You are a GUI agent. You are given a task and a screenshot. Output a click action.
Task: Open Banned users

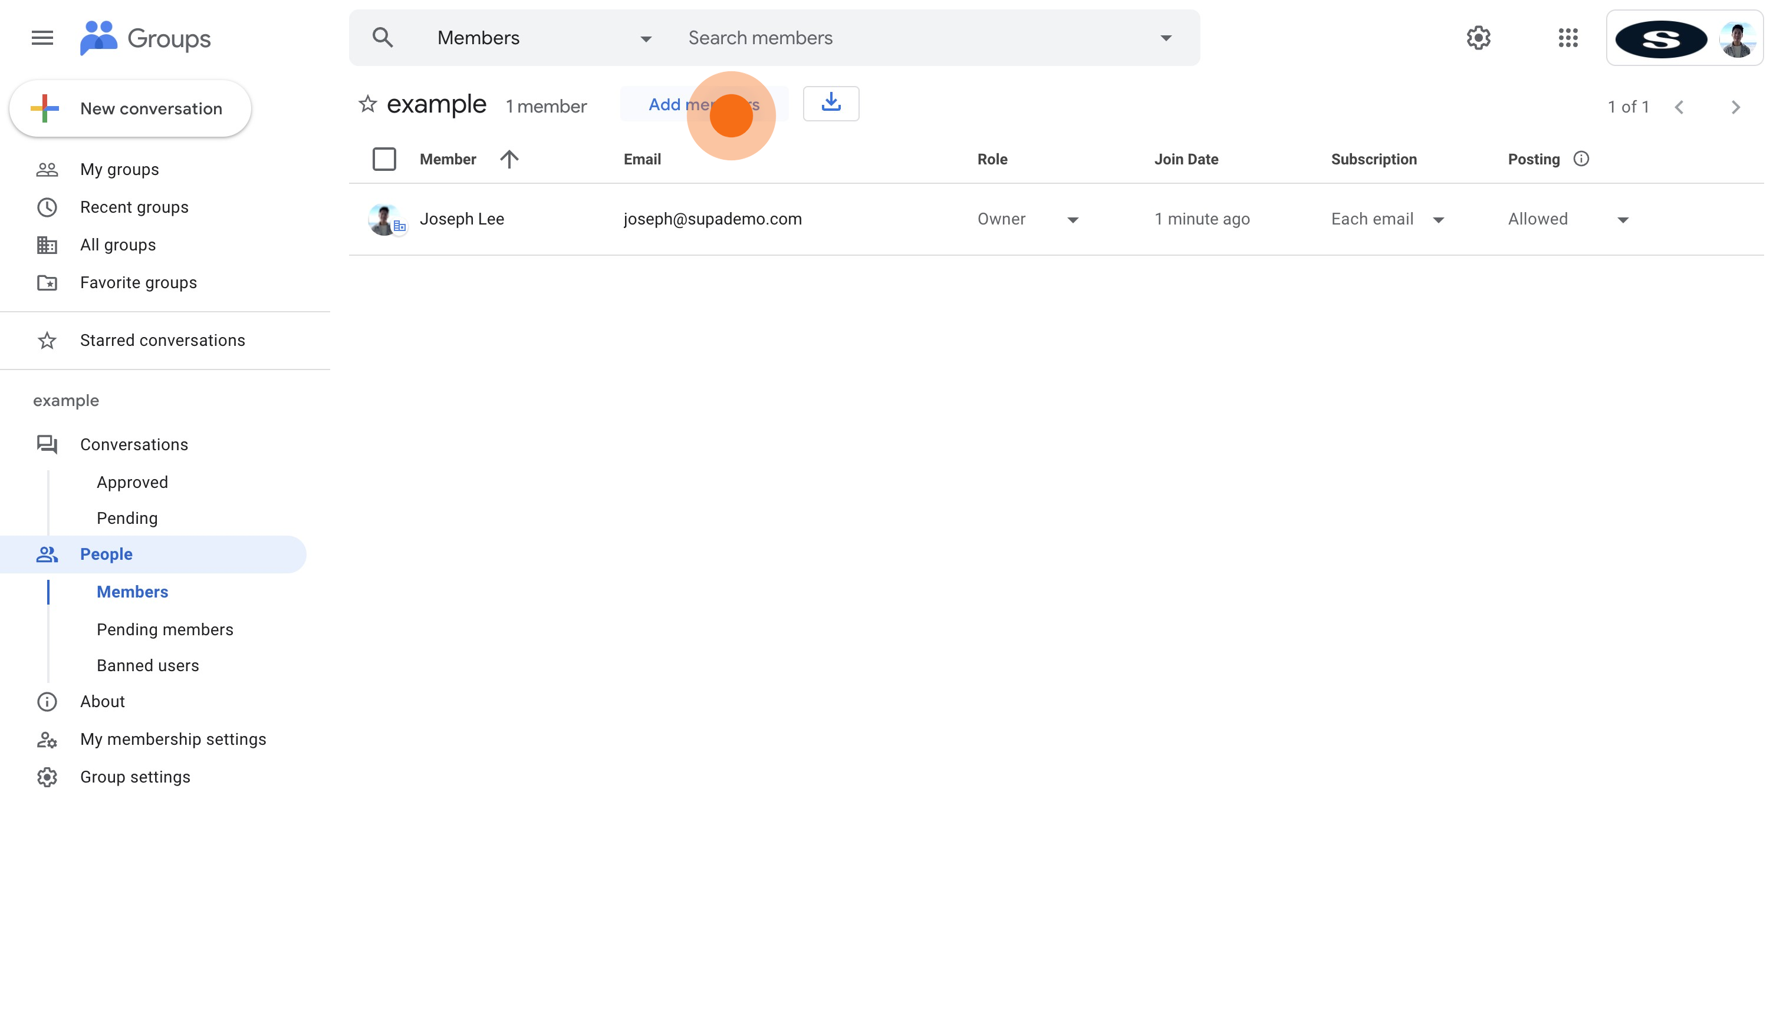(148, 665)
